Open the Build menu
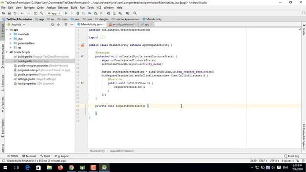 pyautogui.click(x=74, y=8)
